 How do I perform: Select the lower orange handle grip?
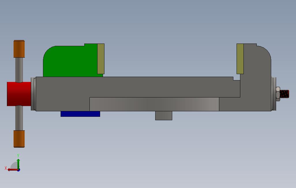(19, 139)
